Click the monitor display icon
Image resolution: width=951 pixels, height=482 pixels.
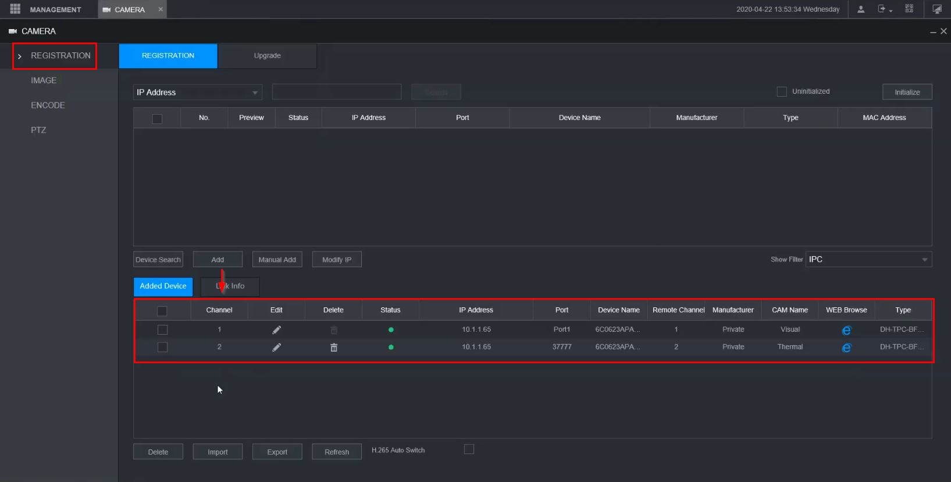pos(937,9)
